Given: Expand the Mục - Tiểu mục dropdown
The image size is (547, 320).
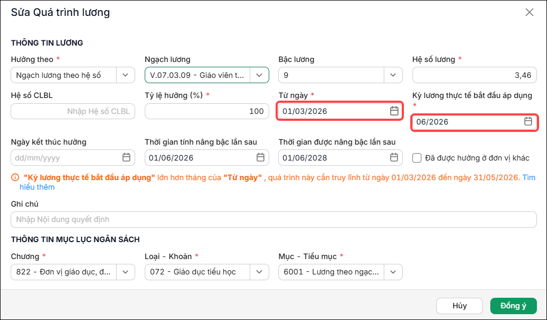Looking at the screenshot, I should (393, 272).
